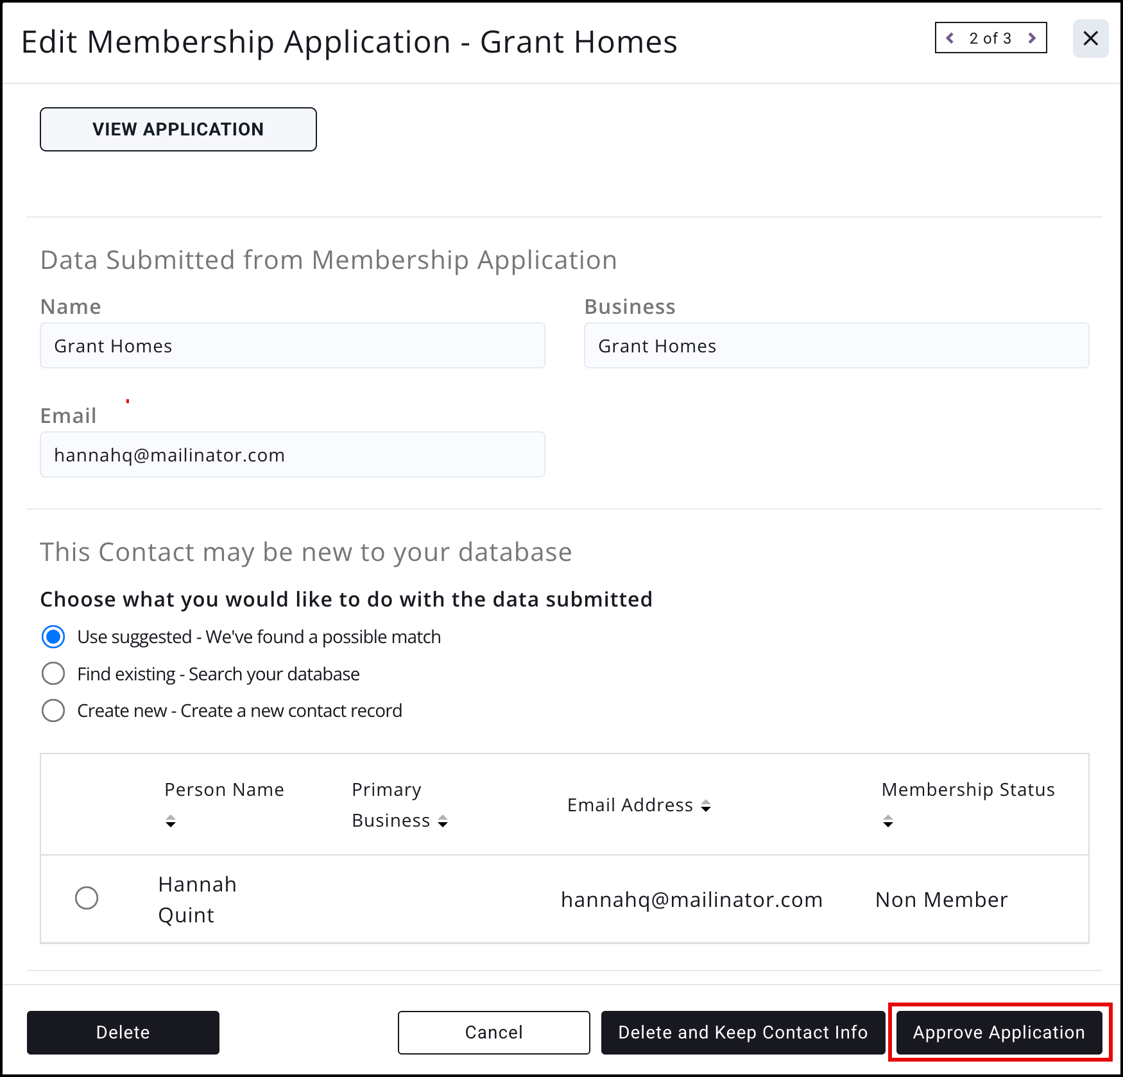Image resolution: width=1123 pixels, height=1077 pixels.
Task: Select 'Use suggested' possible match option
Action: [53, 637]
